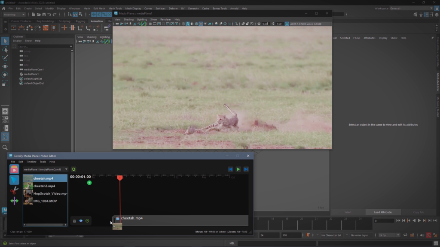Click the green refresh icon beside mediaPlane1 dropdown
Screen dimensions: 440x247
[x=73, y=169]
